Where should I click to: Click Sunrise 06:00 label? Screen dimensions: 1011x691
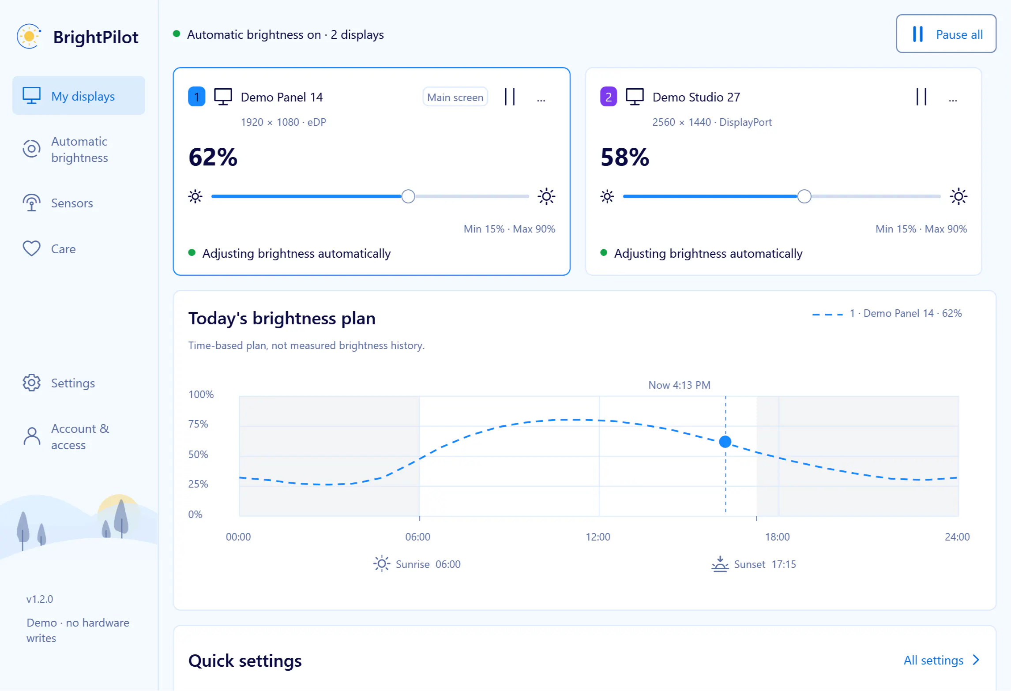[x=428, y=564]
